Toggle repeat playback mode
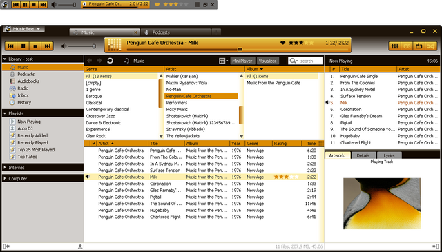442x252 pixels. 419,46
